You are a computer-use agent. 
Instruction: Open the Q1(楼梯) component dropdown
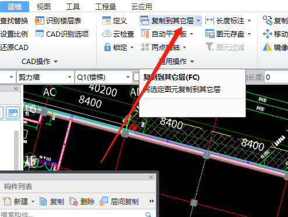104,77
